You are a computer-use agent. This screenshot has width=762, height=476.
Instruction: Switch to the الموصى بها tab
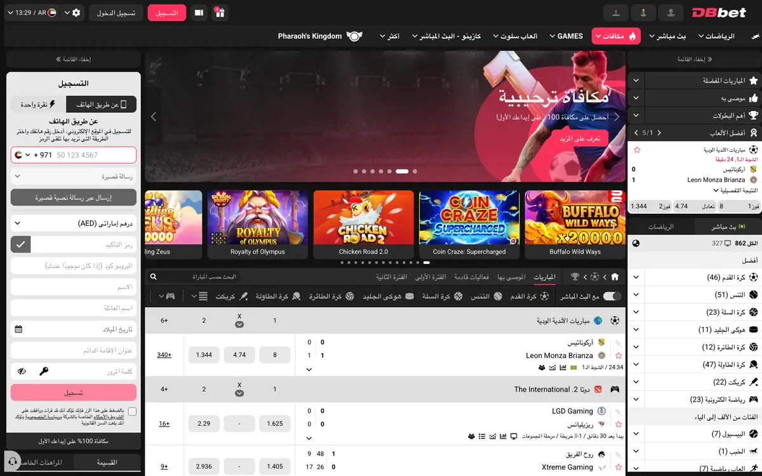point(512,277)
